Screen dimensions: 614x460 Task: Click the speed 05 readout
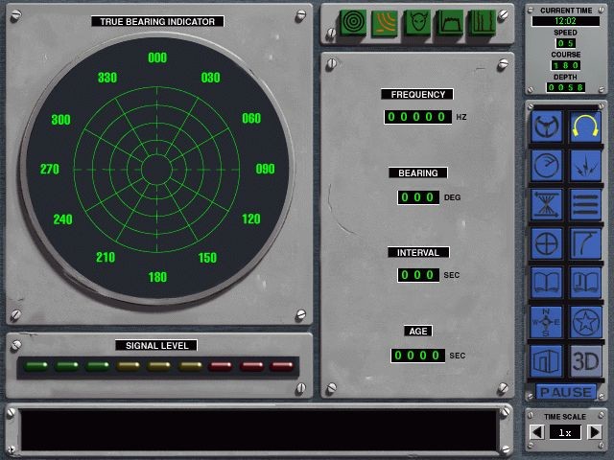click(565, 43)
